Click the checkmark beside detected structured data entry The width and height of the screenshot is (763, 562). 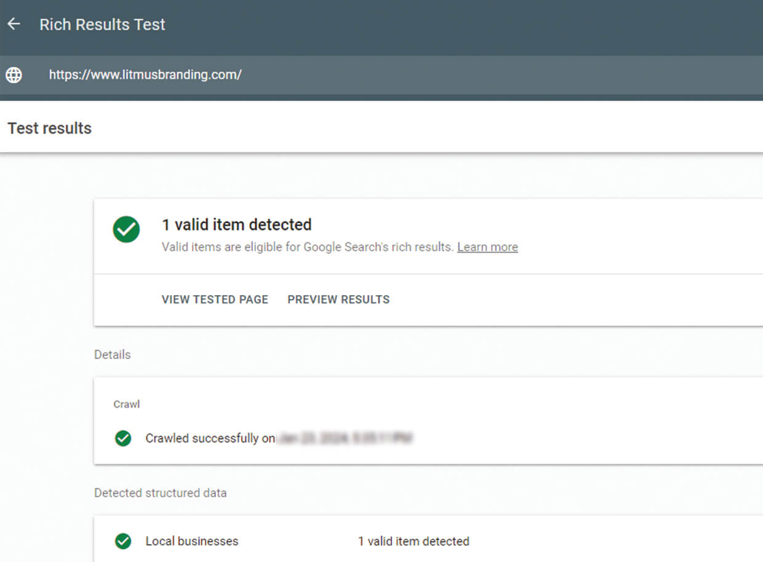click(122, 541)
